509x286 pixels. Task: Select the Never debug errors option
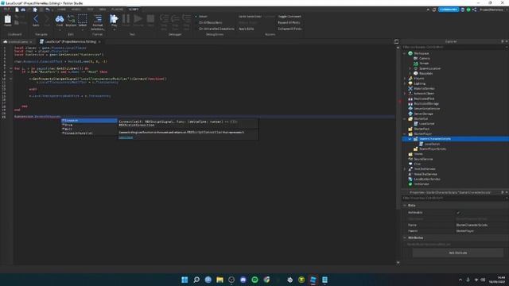click(x=203, y=16)
